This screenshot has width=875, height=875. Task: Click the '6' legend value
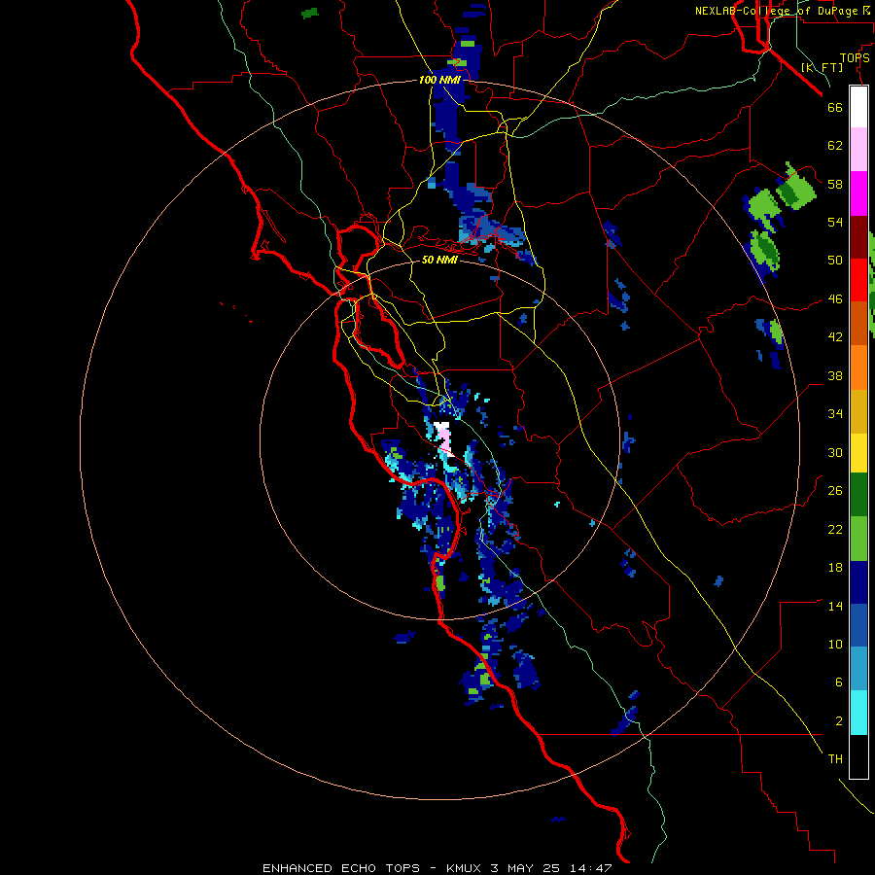(x=839, y=682)
